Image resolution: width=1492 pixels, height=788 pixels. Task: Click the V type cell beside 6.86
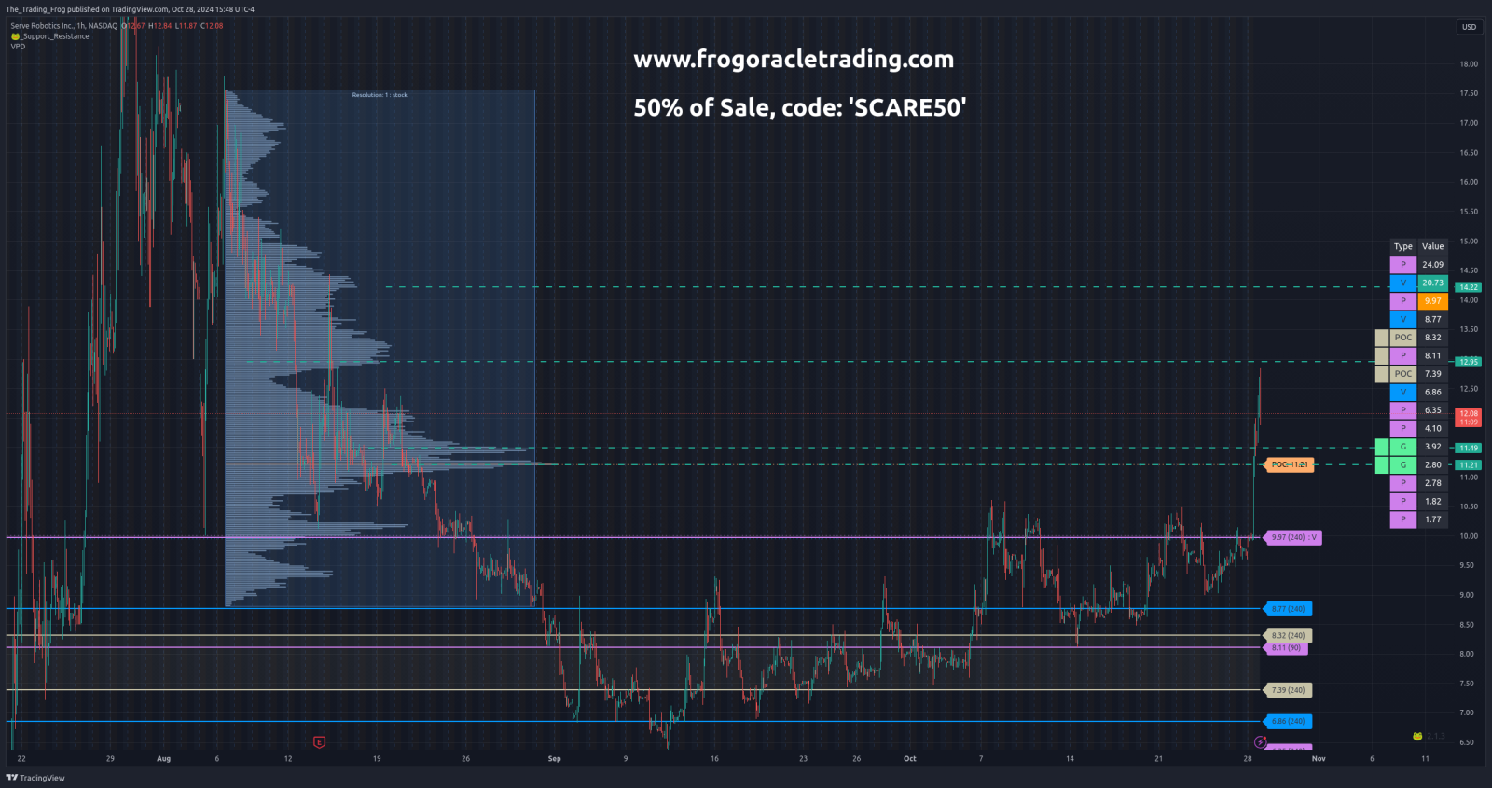coord(1403,392)
